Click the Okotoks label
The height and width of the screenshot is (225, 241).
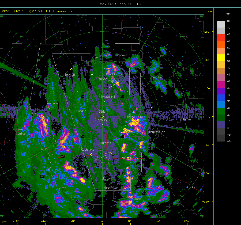point(107,178)
